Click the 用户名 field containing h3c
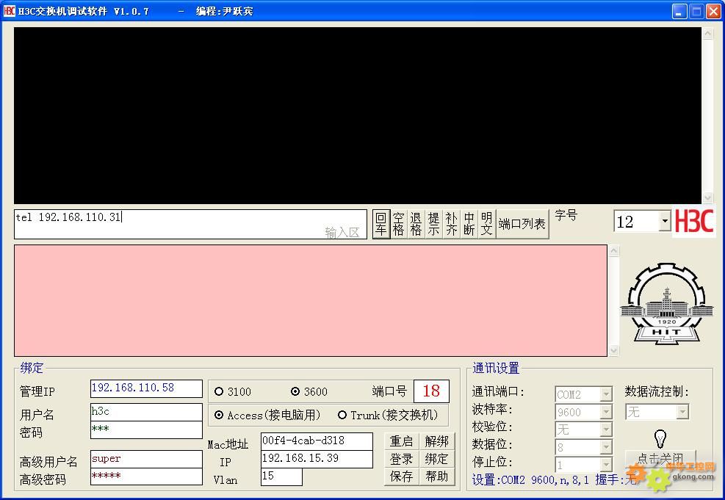Screen dimensions: 725x500 (146, 412)
